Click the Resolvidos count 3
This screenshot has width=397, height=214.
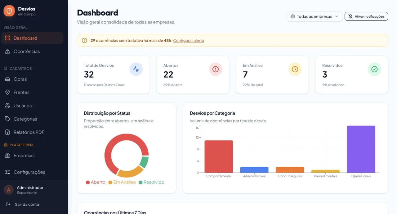click(x=325, y=75)
